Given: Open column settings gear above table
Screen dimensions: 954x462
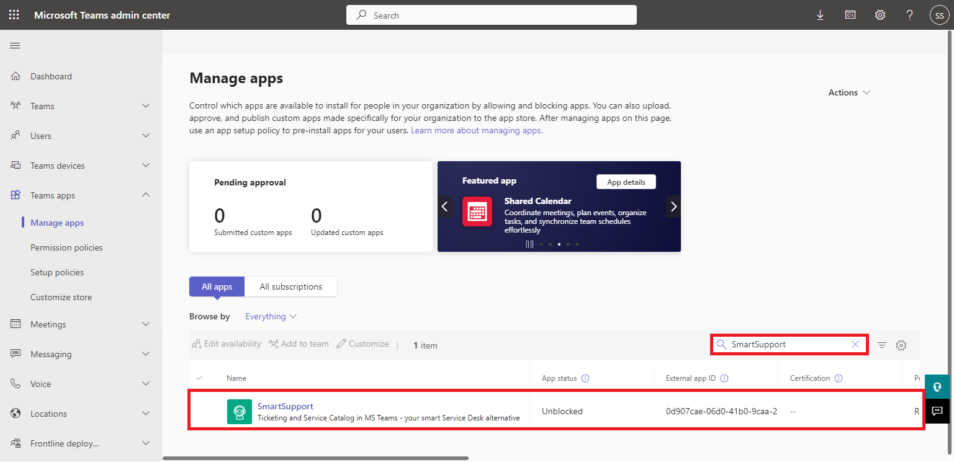Looking at the screenshot, I should click(x=901, y=345).
